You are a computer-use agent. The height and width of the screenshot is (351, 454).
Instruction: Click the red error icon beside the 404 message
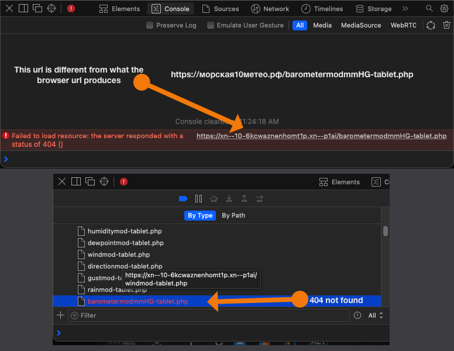tap(6, 136)
